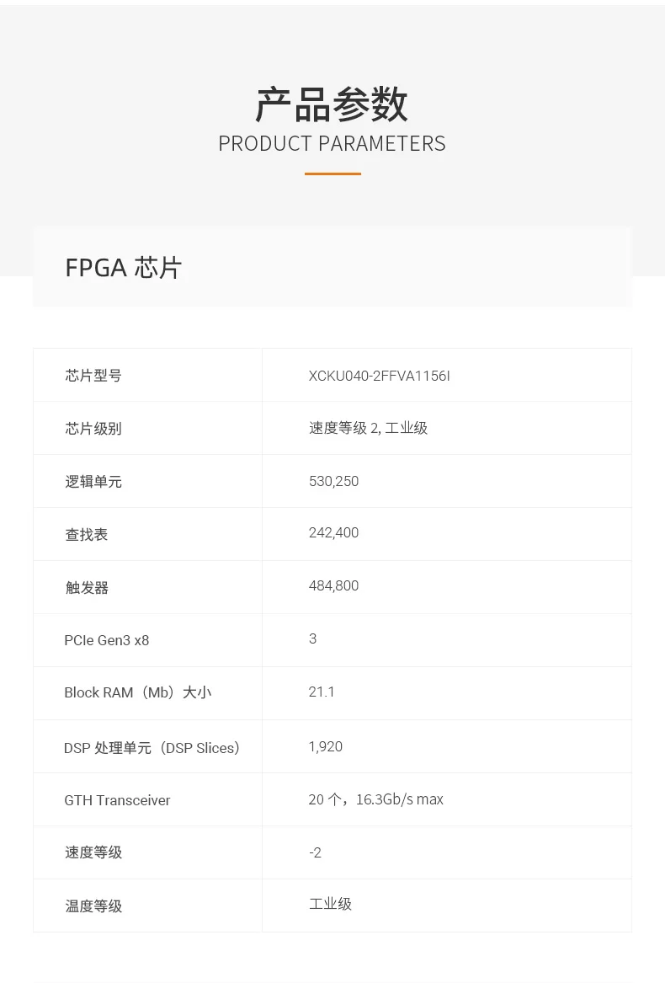Click the 逻辑单元 row label
Screen dimensions: 665x983
[x=93, y=482]
